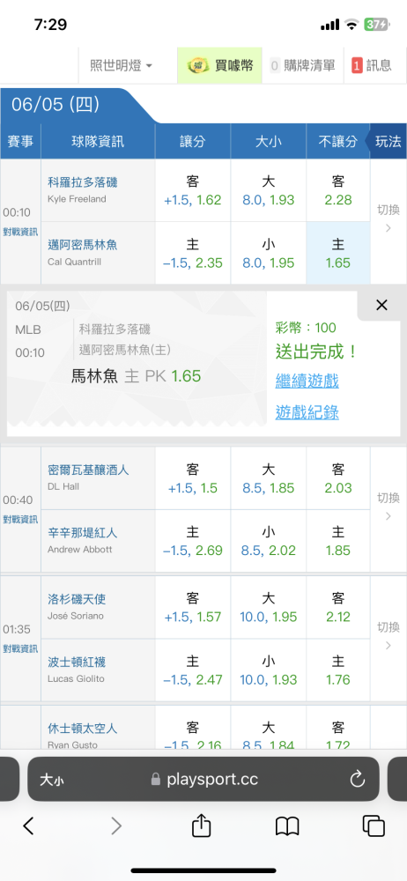This screenshot has height=881, width=407.
Task: Select 客 2.03 moneyline for 密爾瓦基釀酒人
Action: tap(338, 478)
